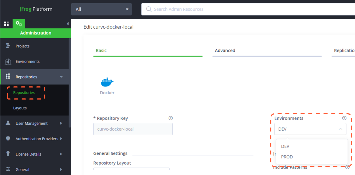Open help for Environments field
This screenshot has width=355, height=175.
pos(344,118)
